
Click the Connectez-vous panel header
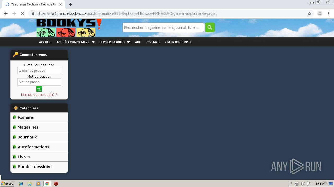pos(39,55)
